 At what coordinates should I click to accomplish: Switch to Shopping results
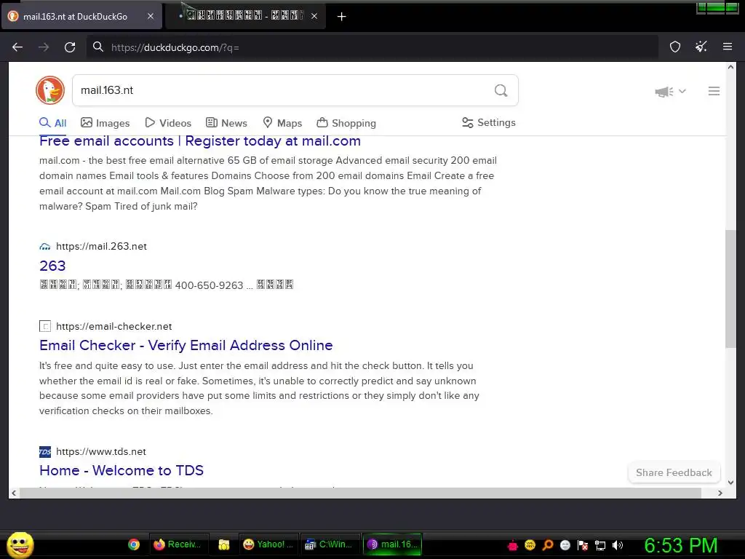point(346,123)
